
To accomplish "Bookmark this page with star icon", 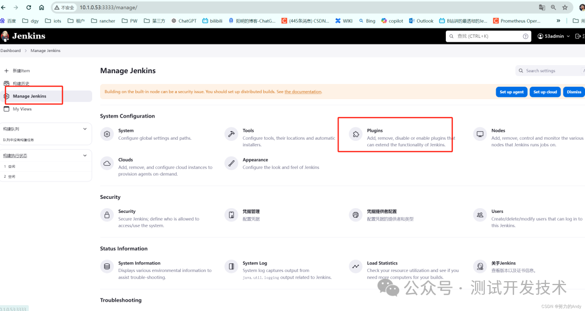I will point(565,7).
